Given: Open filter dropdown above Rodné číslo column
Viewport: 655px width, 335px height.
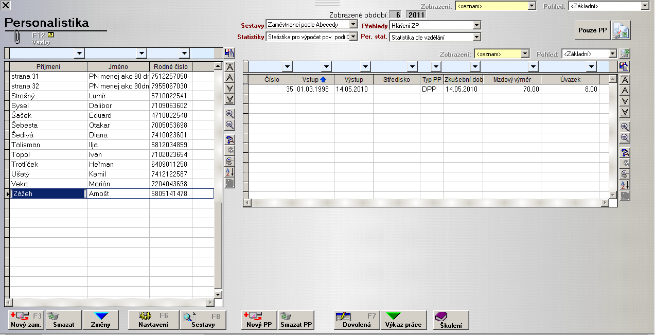Looking at the screenshot, I should coord(184,53).
